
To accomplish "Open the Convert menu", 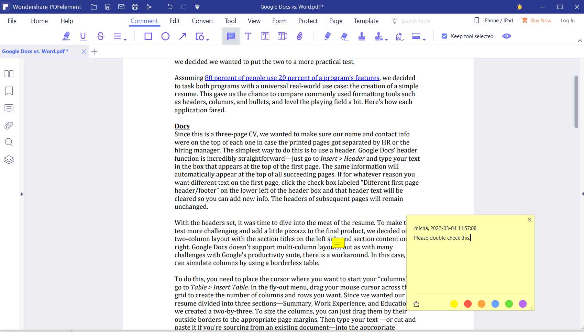I will (x=202, y=21).
